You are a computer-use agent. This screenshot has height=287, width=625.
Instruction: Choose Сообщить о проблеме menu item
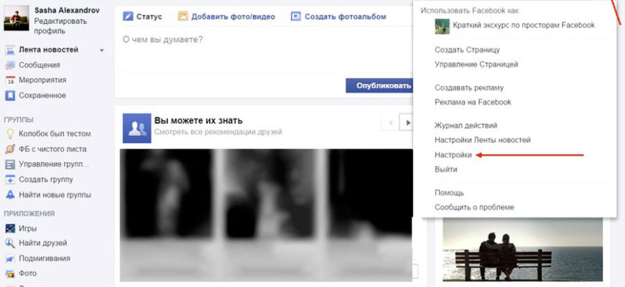474,207
